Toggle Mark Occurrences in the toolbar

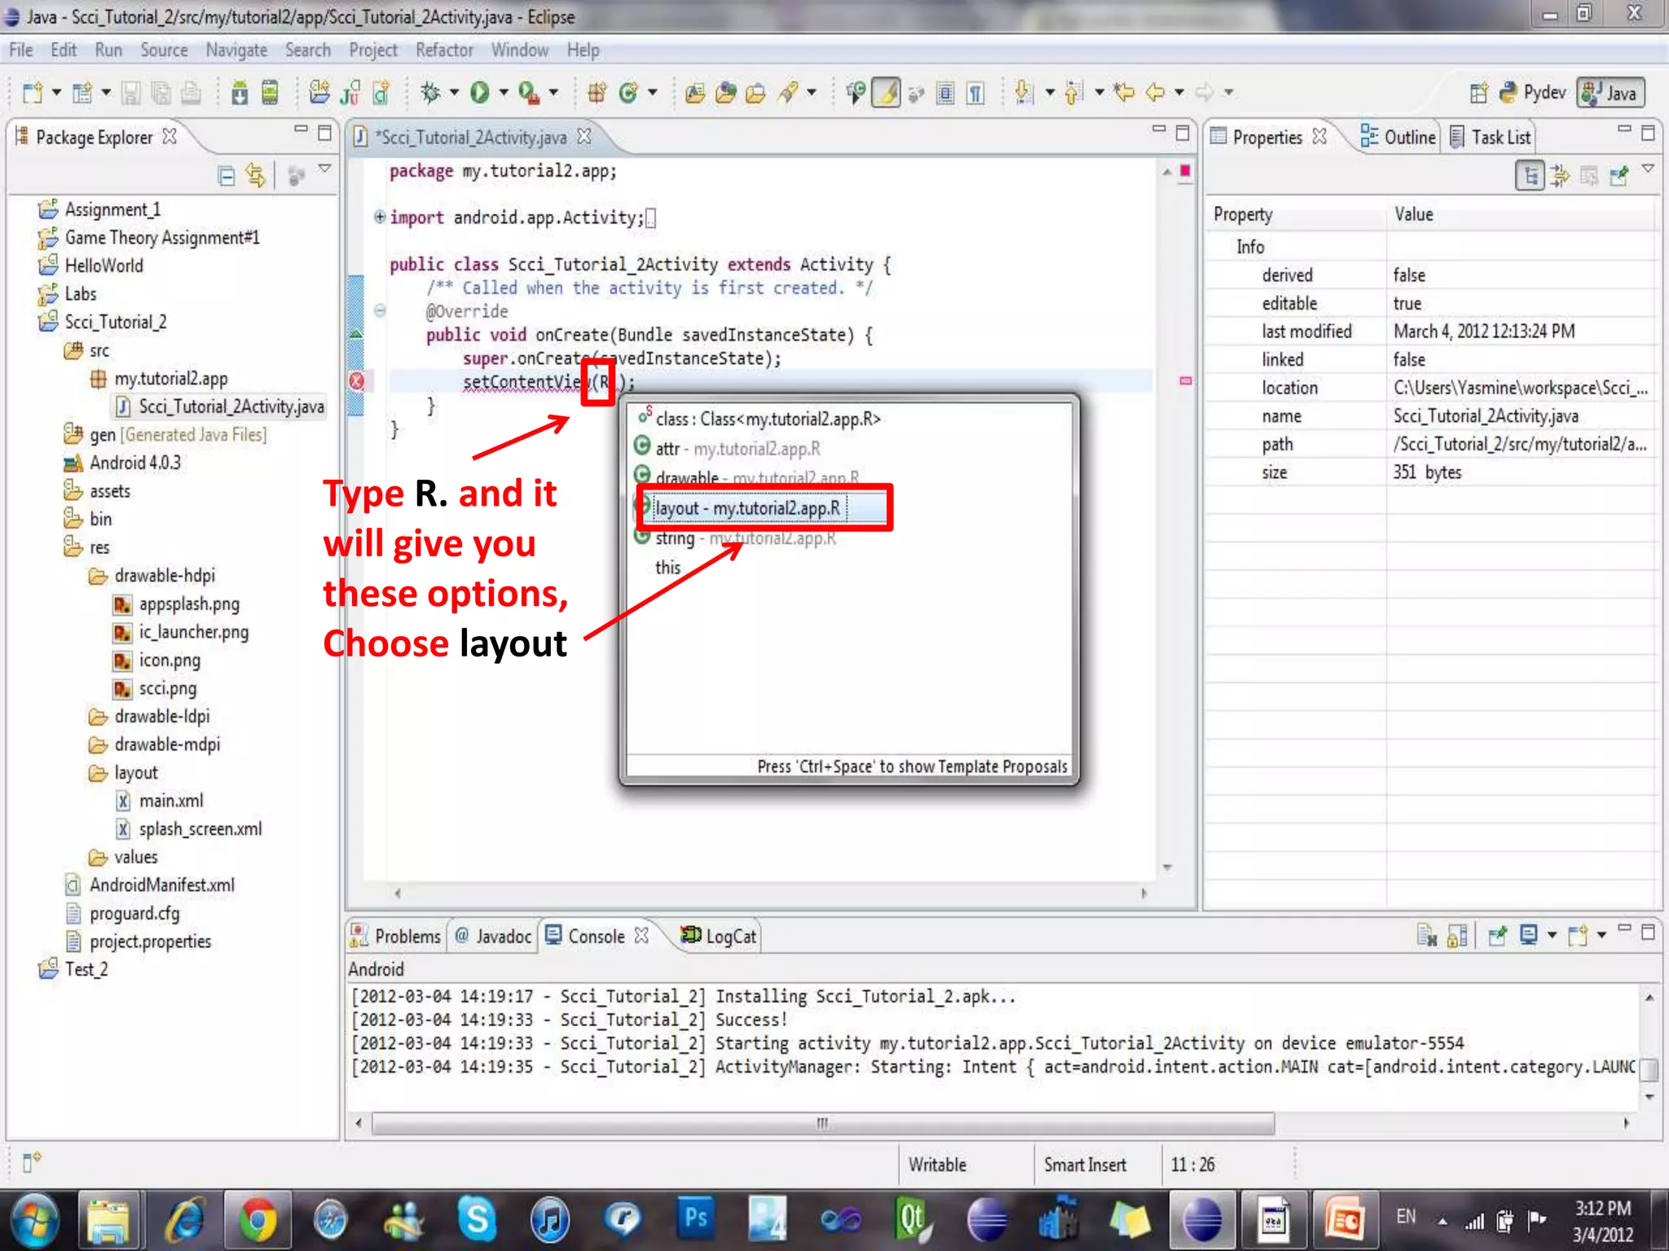coord(886,93)
